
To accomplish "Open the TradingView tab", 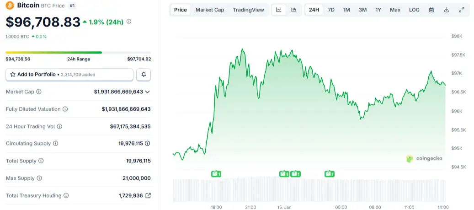I will click(x=248, y=10).
